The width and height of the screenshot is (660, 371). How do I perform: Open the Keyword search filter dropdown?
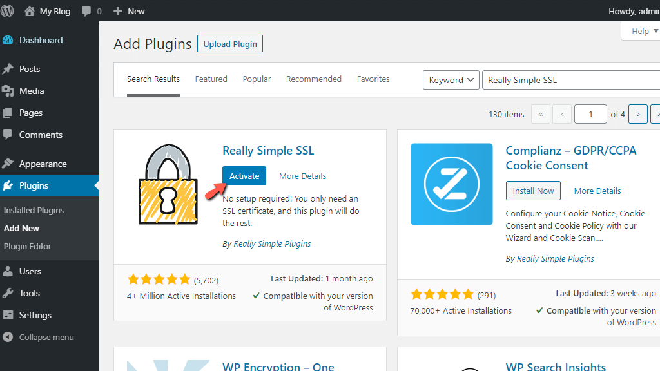pos(451,79)
